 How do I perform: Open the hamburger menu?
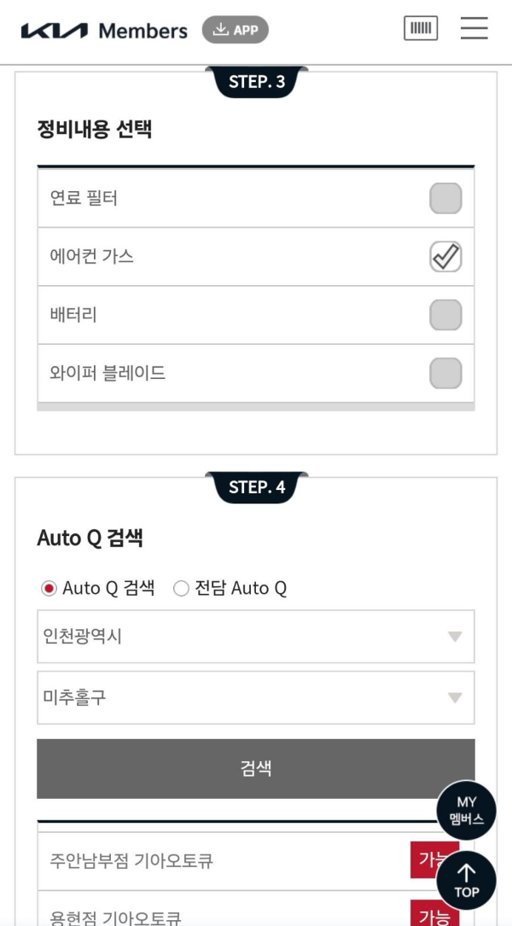pyautogui.click(x=474, y=28)
